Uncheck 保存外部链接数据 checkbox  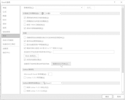coord(25,28)
